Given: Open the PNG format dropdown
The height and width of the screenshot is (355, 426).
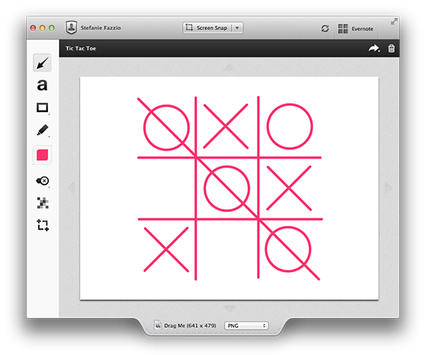Looking at the screenshot, I should [246, 326].
